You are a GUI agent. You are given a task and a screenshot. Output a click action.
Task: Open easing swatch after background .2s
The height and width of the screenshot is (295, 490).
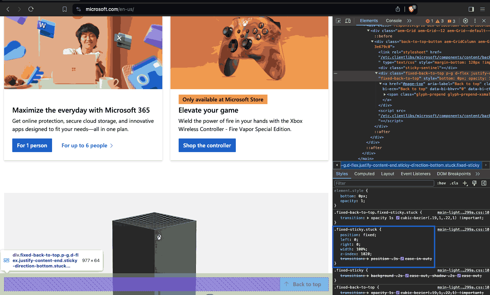tap(407, 276)
